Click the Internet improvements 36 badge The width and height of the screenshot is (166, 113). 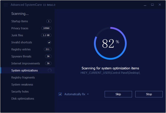(x=48, y=63)
